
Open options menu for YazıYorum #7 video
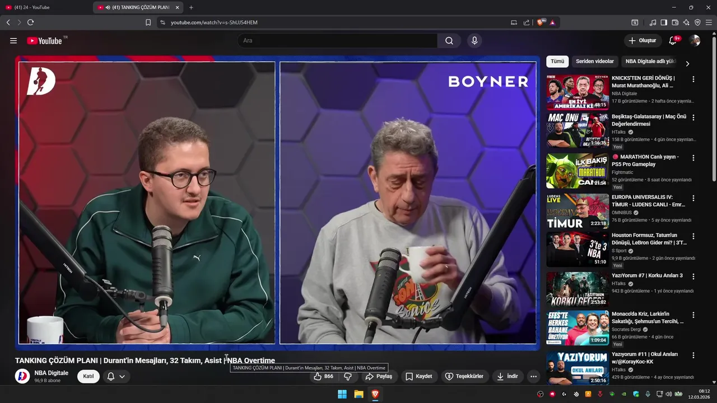click(x=693, y=277)
